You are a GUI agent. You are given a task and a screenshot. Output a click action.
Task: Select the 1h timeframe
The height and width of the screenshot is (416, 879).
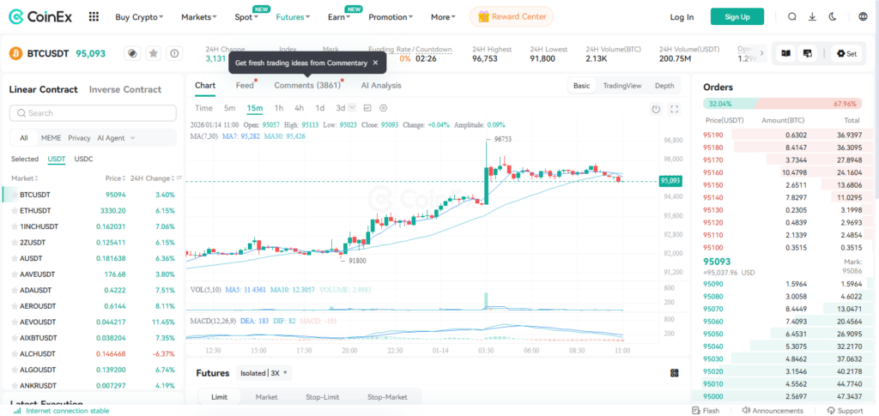click(x=279, y=108)
